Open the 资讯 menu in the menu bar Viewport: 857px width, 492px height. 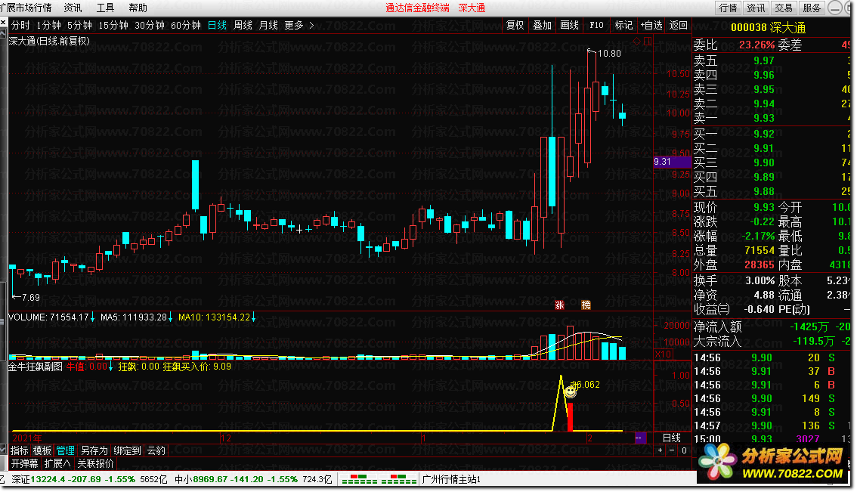tap(73, 8)
